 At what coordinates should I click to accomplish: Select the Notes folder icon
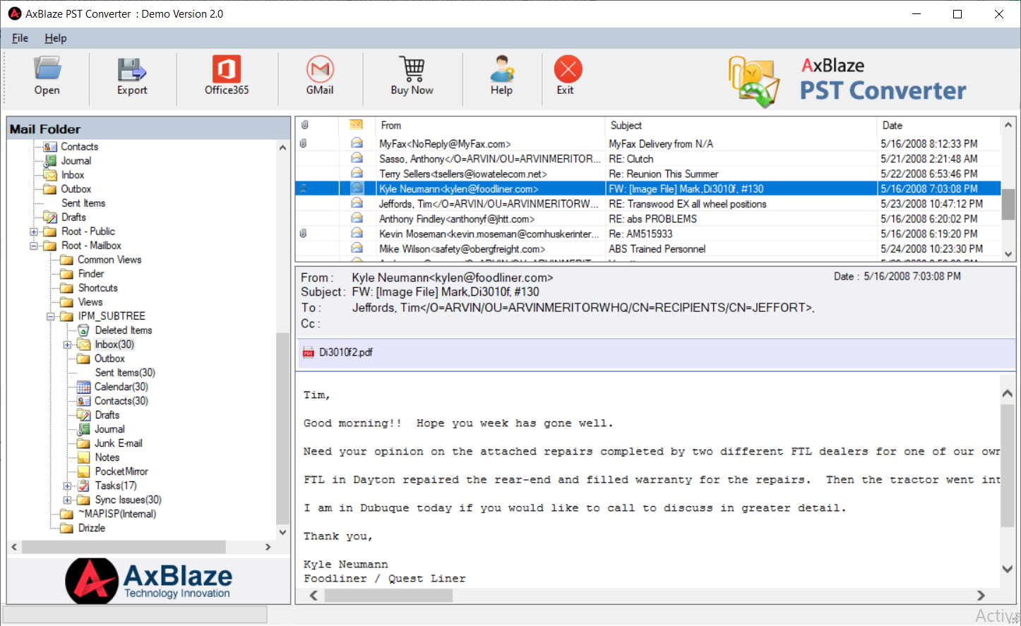tap(83, 457)
